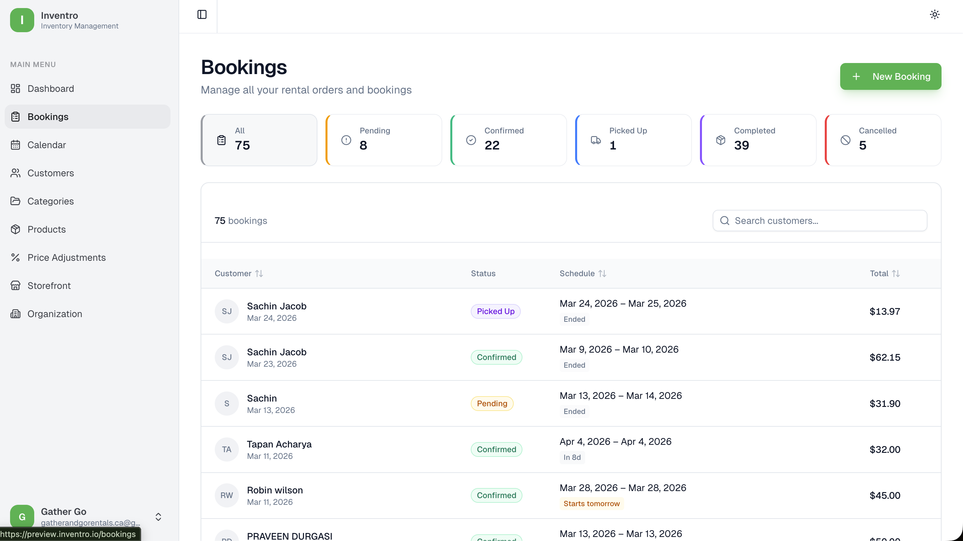Open the Storefront shop icon
This screenshot has width=963, height=541.
coord(15,286)
